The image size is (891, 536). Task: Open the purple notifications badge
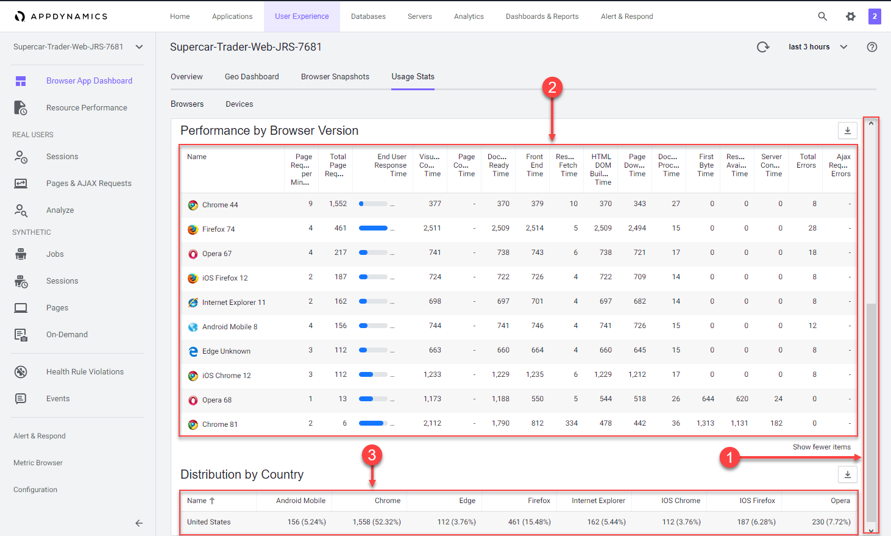coord(875,16)
